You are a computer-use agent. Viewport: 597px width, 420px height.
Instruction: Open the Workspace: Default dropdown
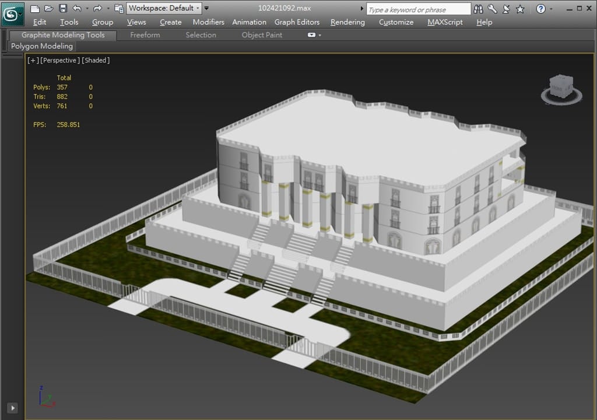pyautogui.click(x=164, y=8)
